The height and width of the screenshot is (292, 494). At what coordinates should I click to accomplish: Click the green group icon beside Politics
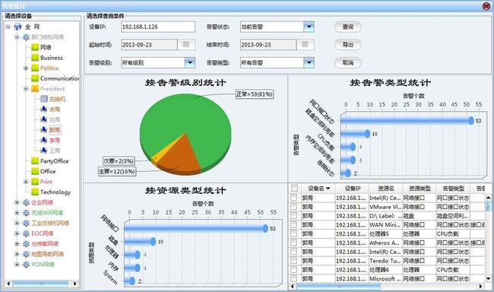tap(35, 68)
